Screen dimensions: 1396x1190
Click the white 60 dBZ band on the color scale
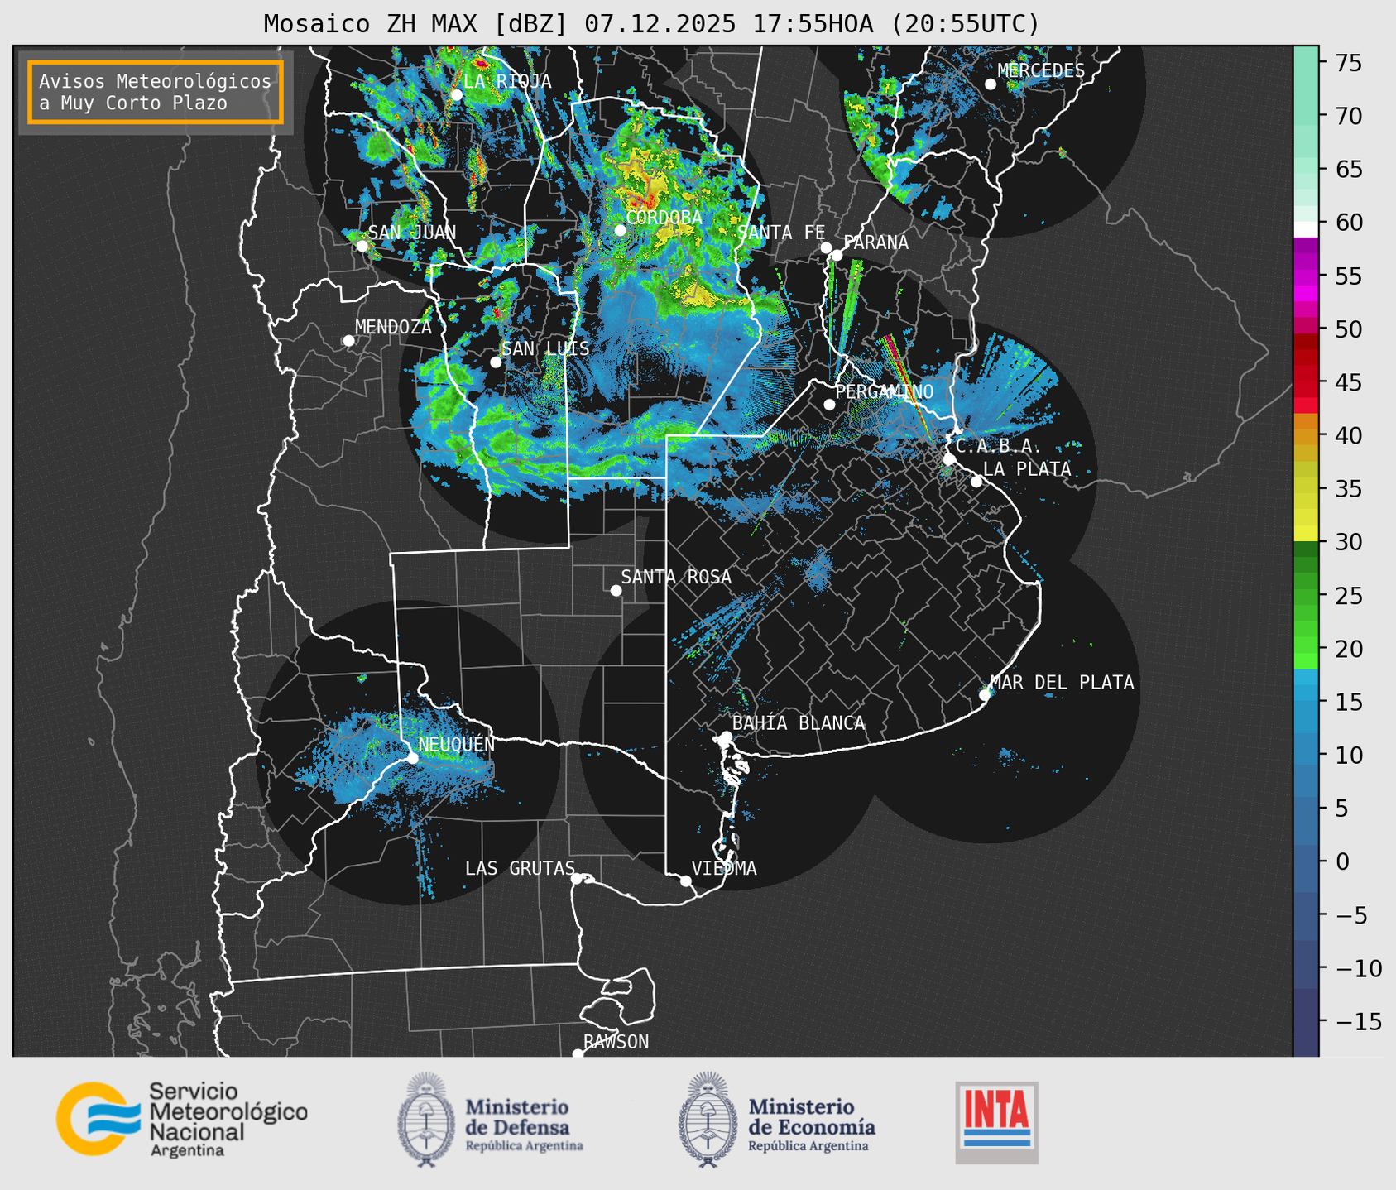pos(1306,228)
